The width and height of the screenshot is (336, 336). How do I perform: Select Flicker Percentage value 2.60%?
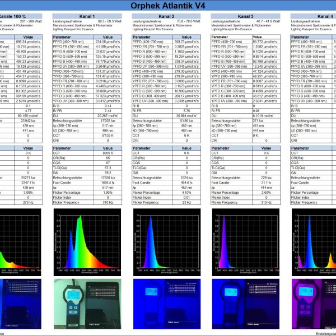[x=266, y=193]
